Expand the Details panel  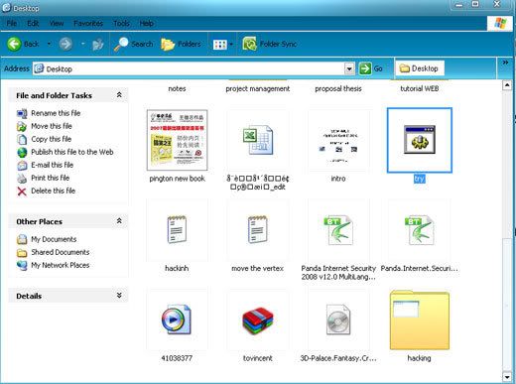click(119, 296)
